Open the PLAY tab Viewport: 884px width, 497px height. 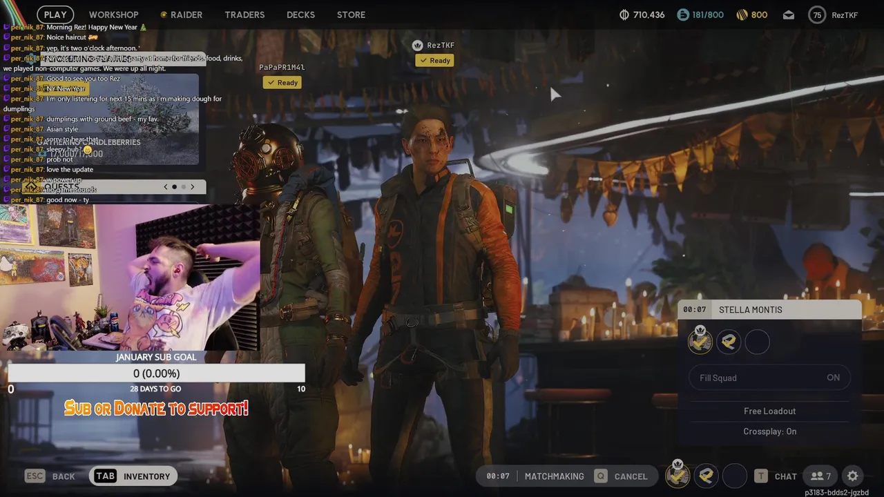pyautogui.click(x=55, y=14)
